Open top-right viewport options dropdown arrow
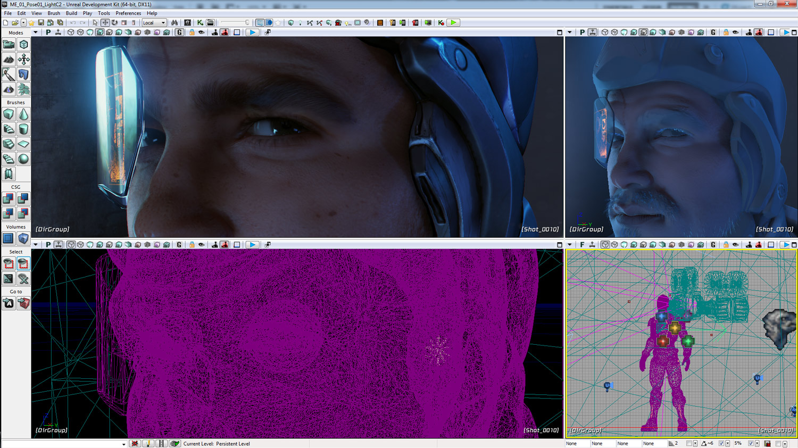Viewport: 798px width, 448px height. (x=570, y=32)
